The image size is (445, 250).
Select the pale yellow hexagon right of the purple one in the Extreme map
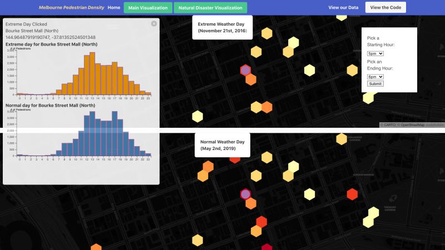(310, 70)
